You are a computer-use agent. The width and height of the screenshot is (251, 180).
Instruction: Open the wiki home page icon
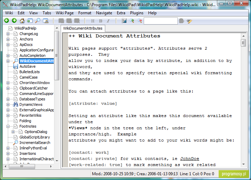click(22, 21)
